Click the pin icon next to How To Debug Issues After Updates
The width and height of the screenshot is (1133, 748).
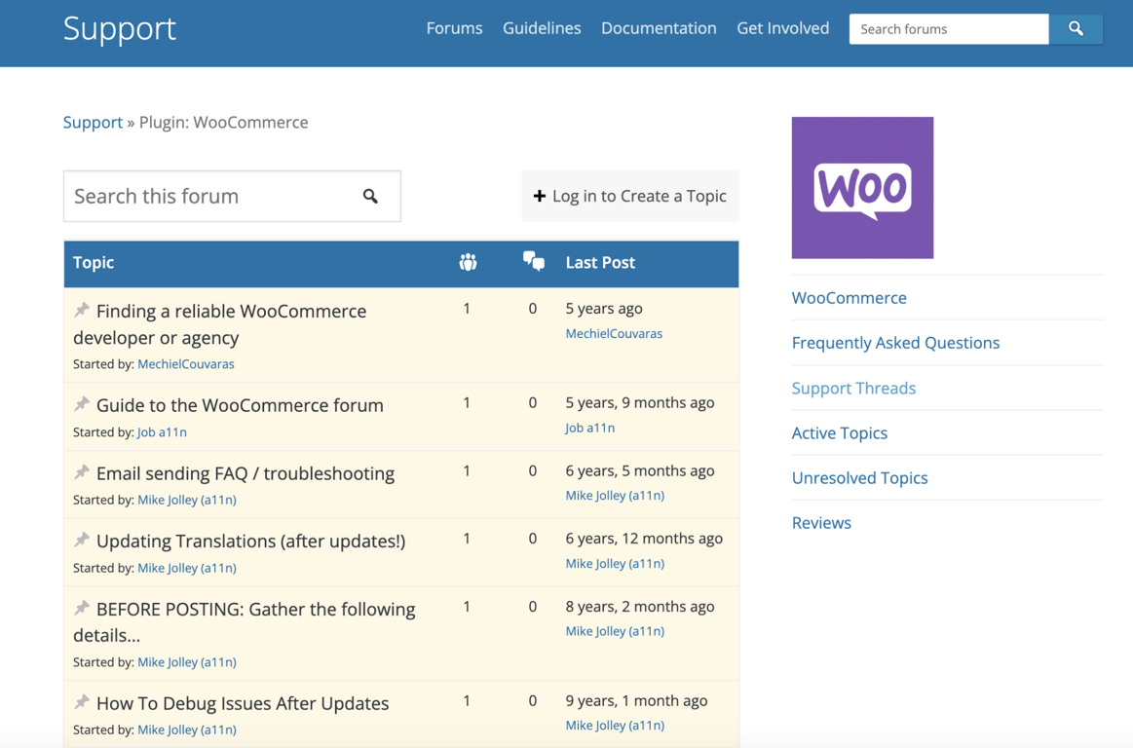pos(82,702)
